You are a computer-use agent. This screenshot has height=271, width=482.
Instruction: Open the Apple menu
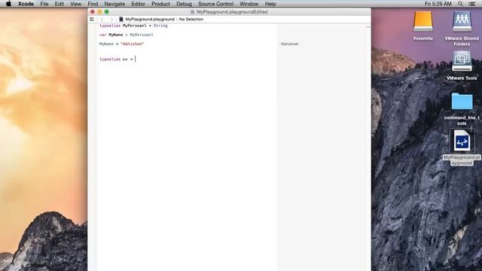pos(8,4)
